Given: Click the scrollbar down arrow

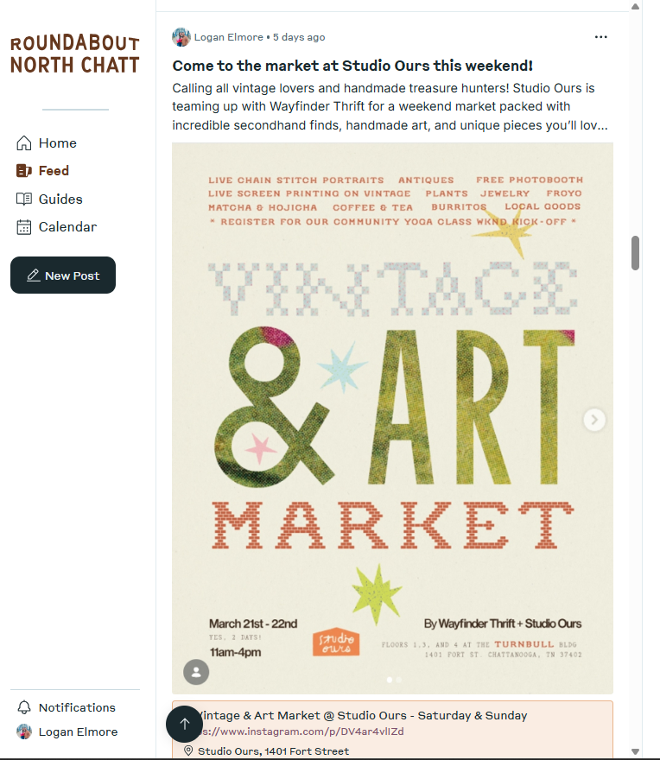Looking at the screenshot, I should pos(636,751).
